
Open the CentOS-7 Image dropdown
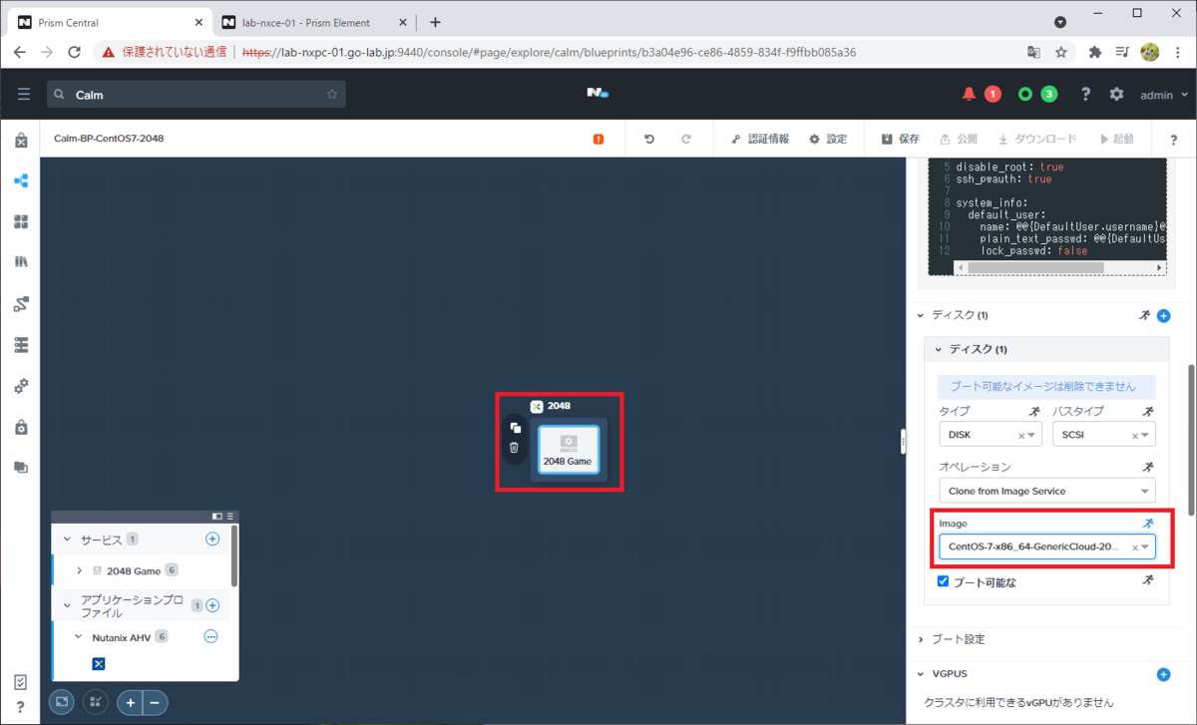[x=1046, y=546]
